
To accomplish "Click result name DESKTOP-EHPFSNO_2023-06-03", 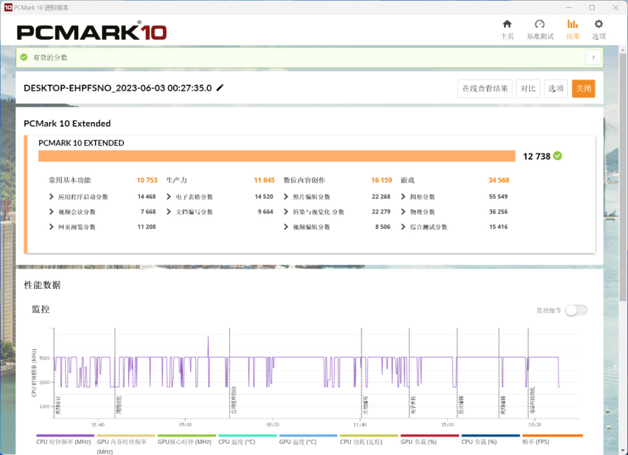I will pos(117,88).
